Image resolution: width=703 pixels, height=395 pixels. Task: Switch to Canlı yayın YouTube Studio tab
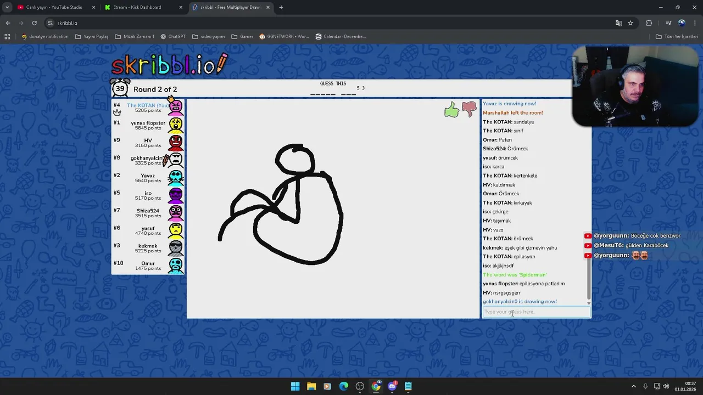(54, 7)
